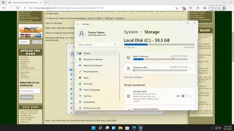Open Edge settings and more menu
This screenshot has width=234, height=131.
pos(230,8)
